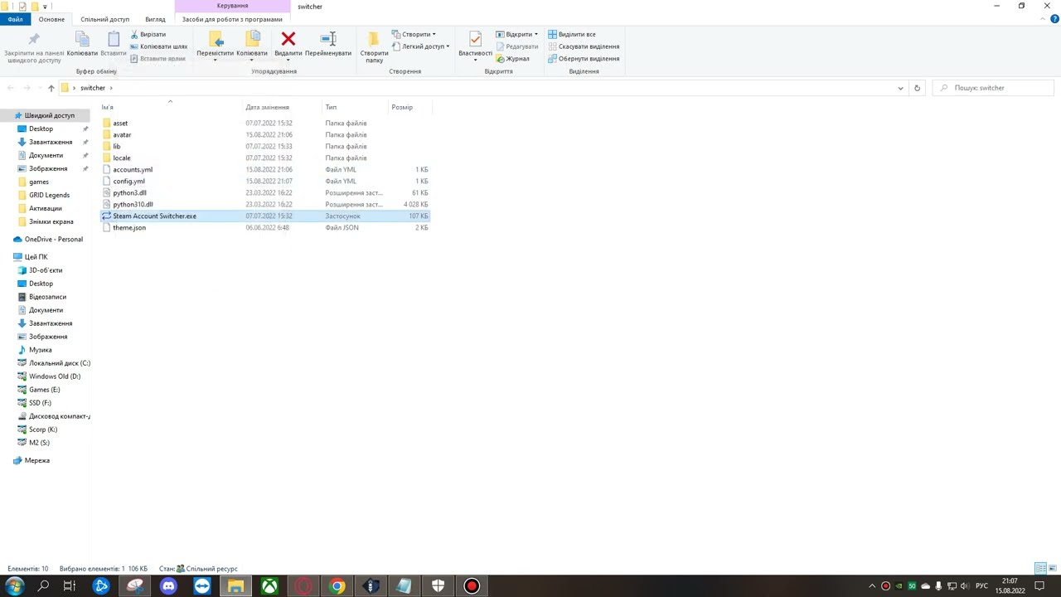The image size is (1061, 597).
Task: Switch to large thumbnails view icon
Action: point(1052,569)
